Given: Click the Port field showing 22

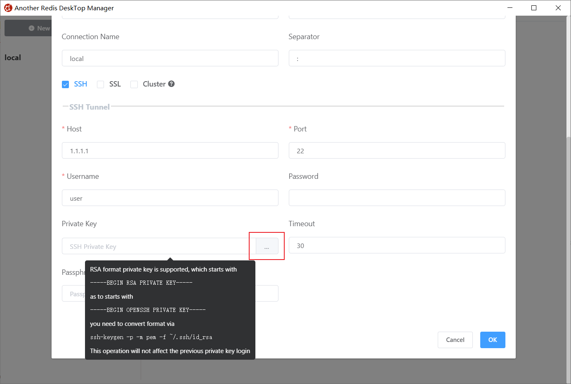Looking at the screenshot, I should pos(396,150).
